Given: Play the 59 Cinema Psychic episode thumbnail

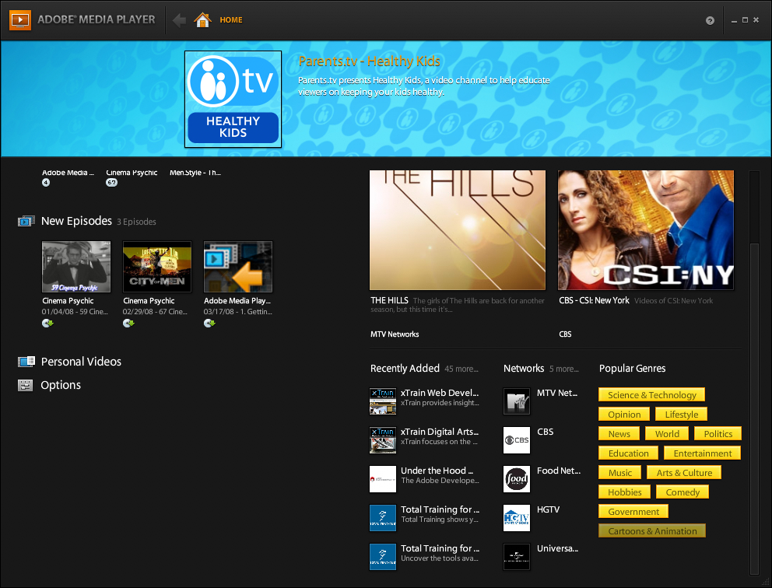Looking at the screenshot, I should pyautogui.click(x=76, y=267).
